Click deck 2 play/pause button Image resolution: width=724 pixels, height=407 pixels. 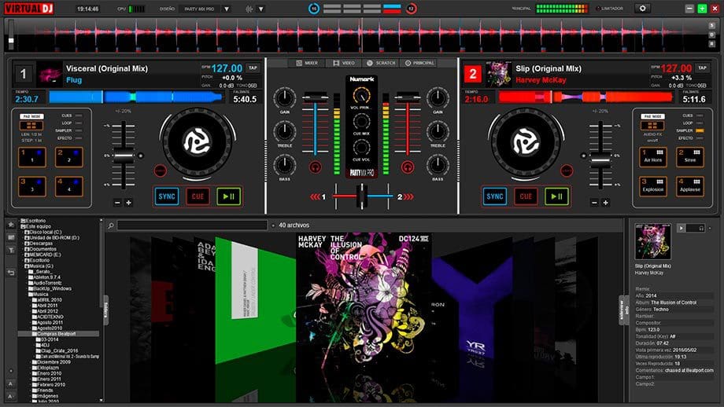(556, 196)
